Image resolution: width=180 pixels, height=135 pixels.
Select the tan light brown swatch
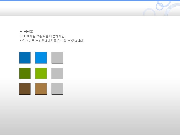tap(41, 89)
